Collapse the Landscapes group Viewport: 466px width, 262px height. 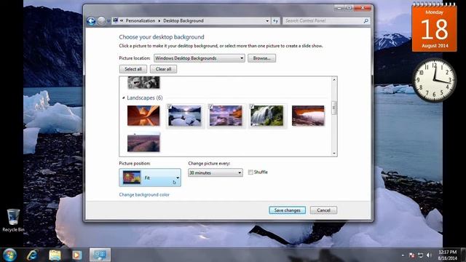click(x=124, y=98)
